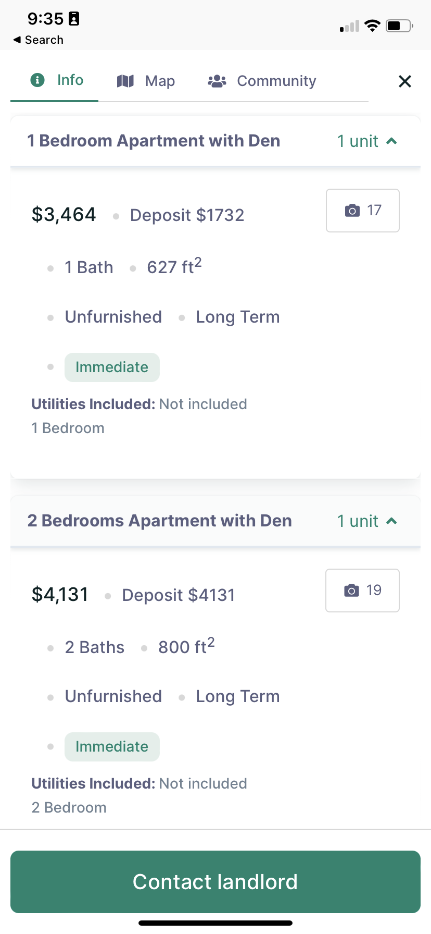Tap the Immediate badge for $3,464 unit

(112, 367)
